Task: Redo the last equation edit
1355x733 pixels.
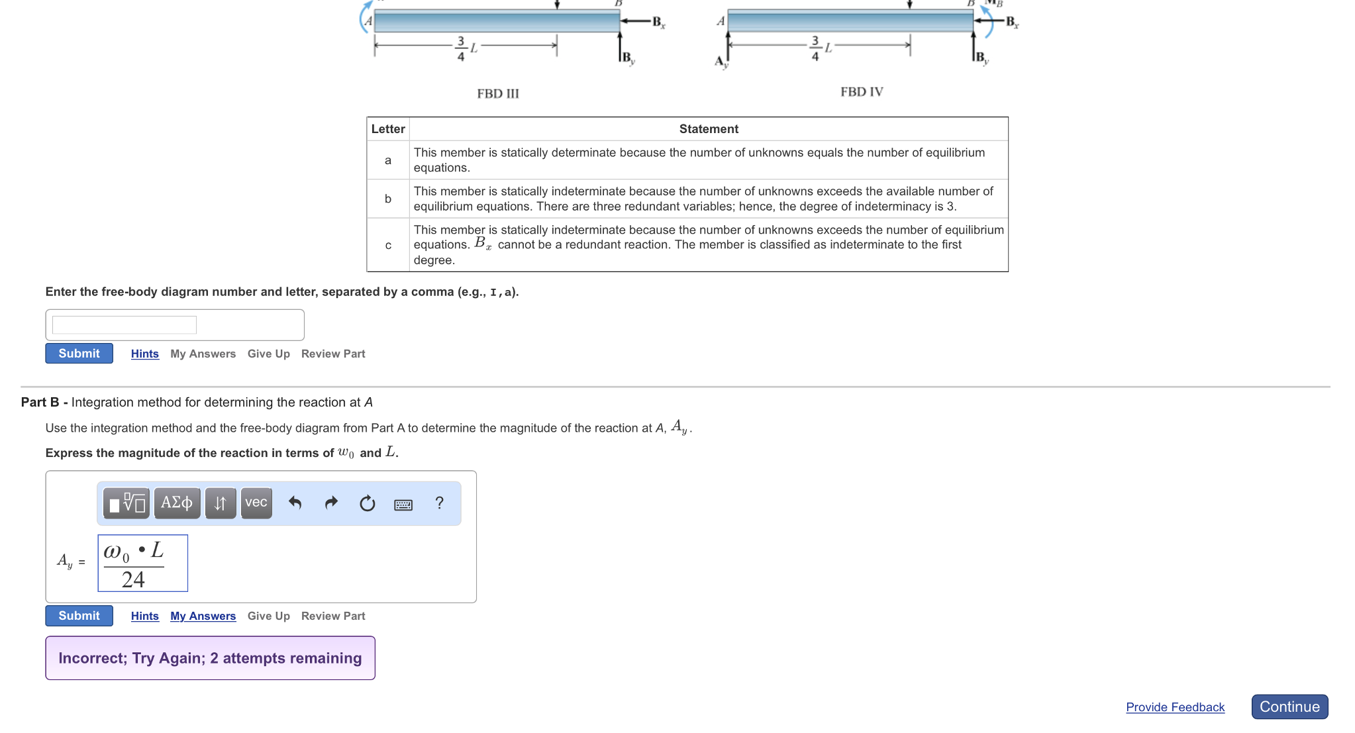Action: tap(330, 503)
